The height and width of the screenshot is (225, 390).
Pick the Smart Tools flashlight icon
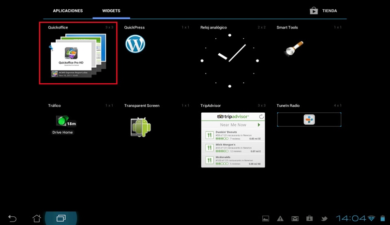[x=294, y=48]
